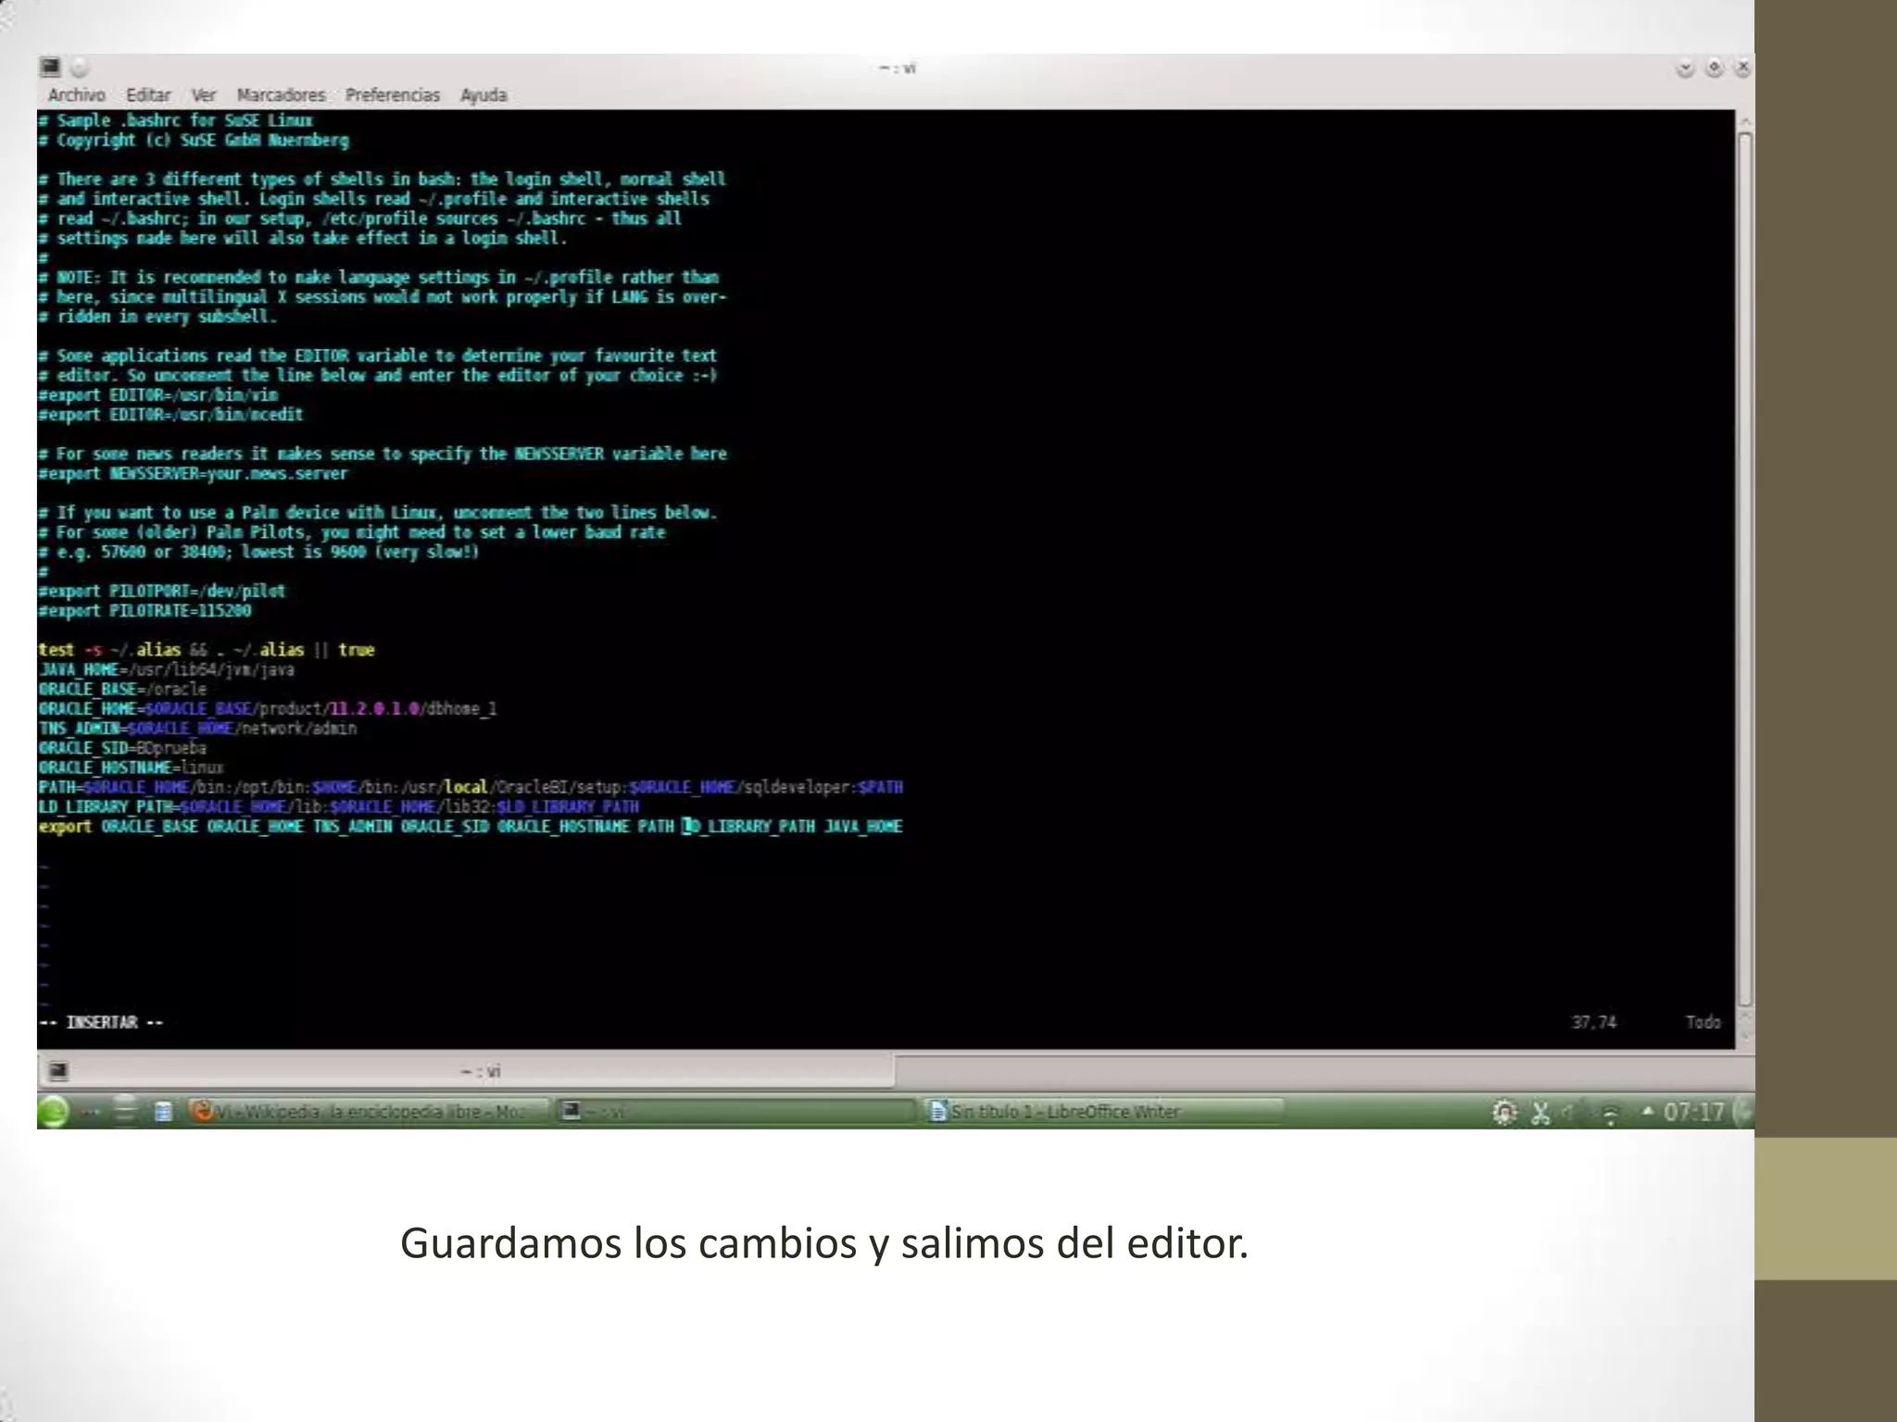Click the scrollbar up arrow
The image size is (1897, 1422).
[x=1745, y=121]
